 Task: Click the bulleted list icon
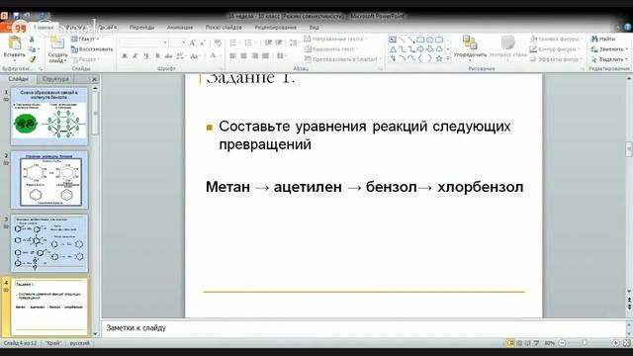coord(233,43)
